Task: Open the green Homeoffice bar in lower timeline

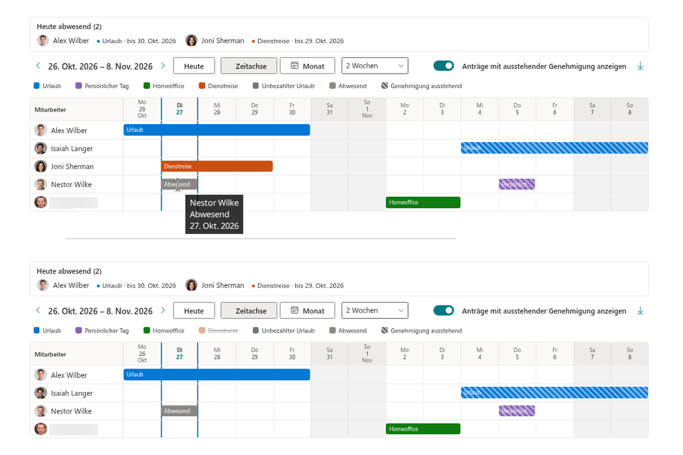Action: (423, 429)
